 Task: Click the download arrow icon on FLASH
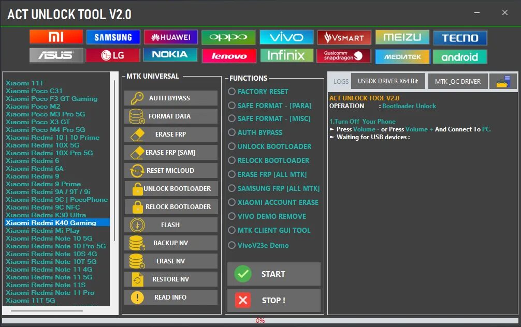[x=137, y=225]
